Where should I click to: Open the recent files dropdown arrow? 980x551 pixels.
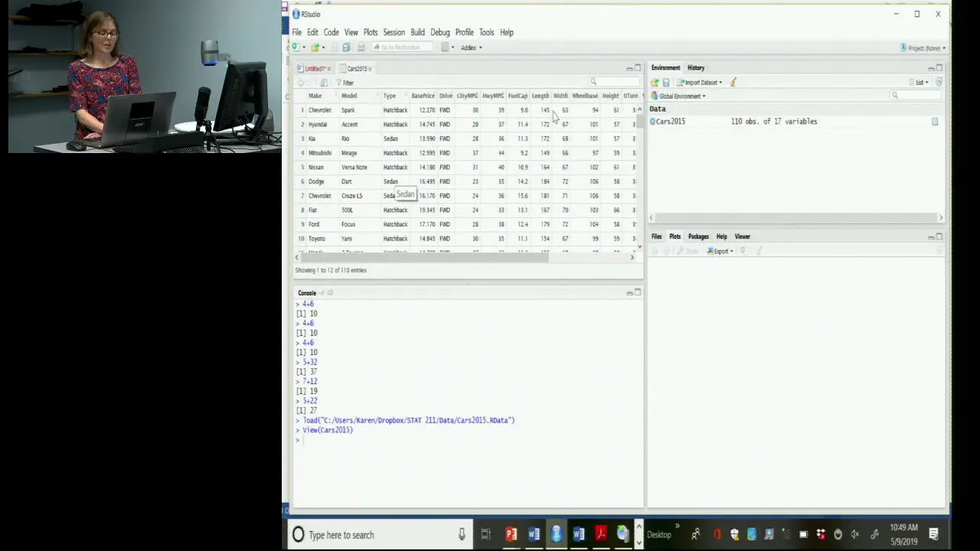323,47
